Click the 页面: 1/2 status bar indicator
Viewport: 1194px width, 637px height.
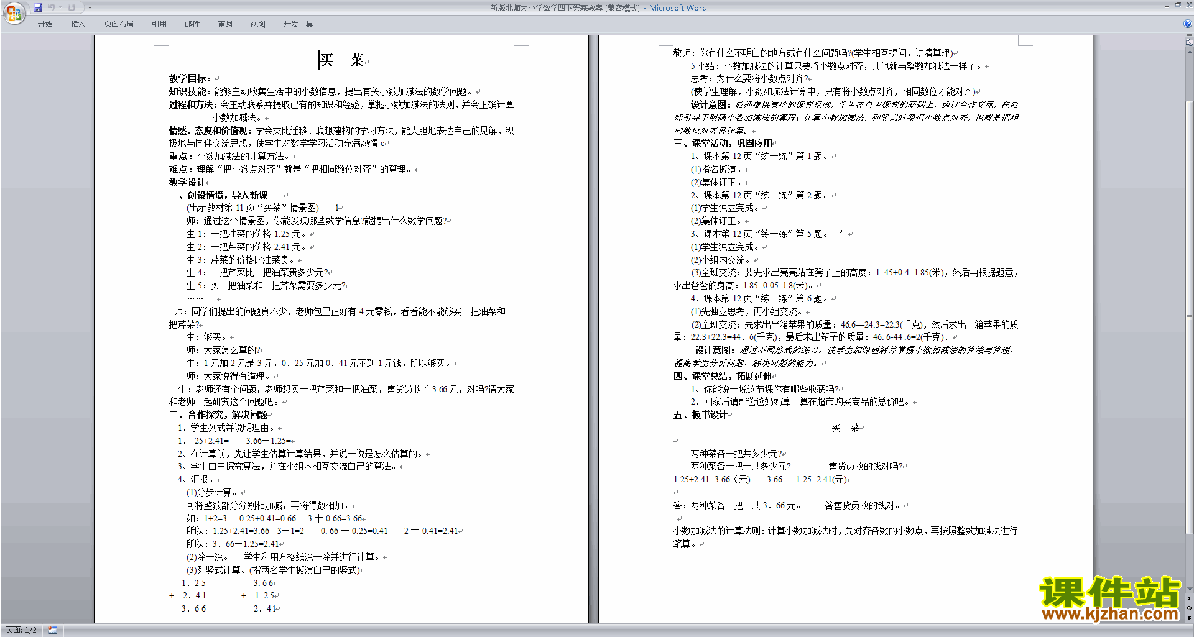[21, 630]
